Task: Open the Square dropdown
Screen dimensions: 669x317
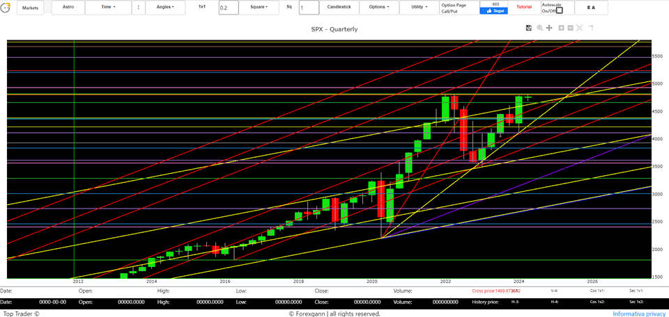Action: pos(259,8)
